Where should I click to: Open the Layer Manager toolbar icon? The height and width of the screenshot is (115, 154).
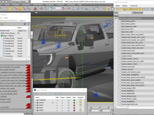(x=107, y=9)
